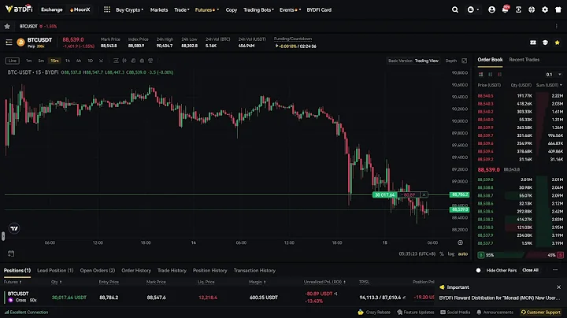Image resolution: width=567 pixels, height=318 pixels.
Task: Switch to Order History tab
Action: coord(136,270)
